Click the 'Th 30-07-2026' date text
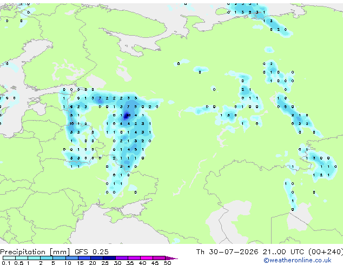This screenshot has width=343, height=265. click(x=227, y=251)
